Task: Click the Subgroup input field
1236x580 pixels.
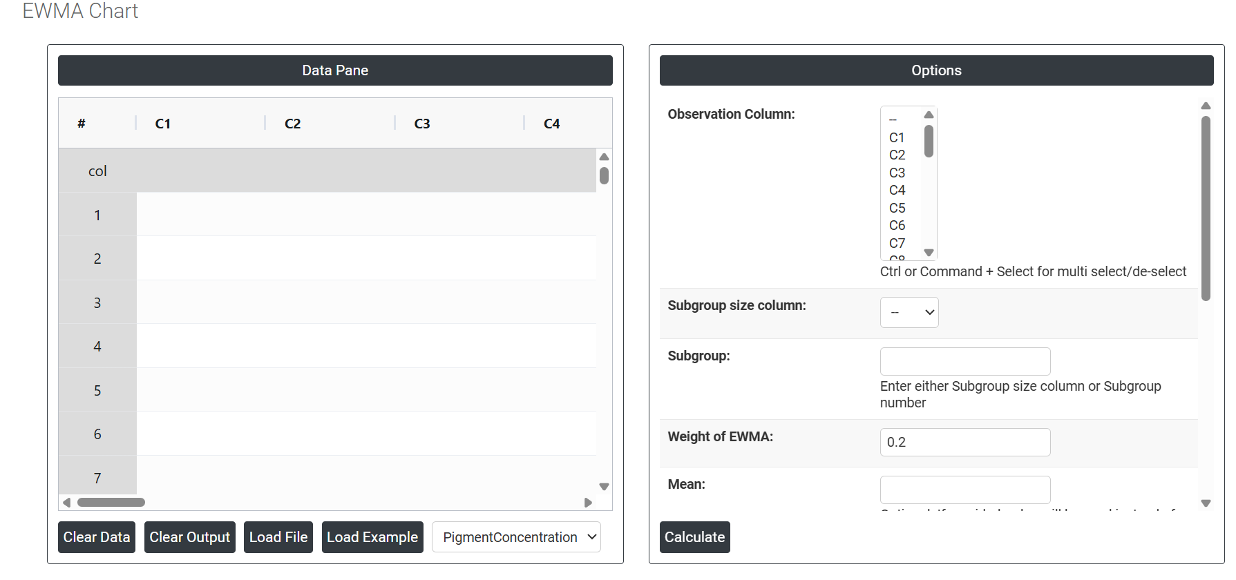Action: pos(964,362)
